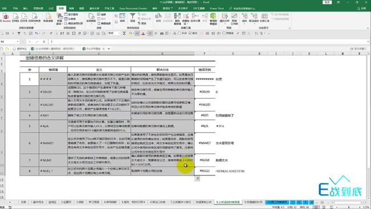Add a new sheet with the plus button
Screen dimensions: 371x209
[x=322, y=202]
